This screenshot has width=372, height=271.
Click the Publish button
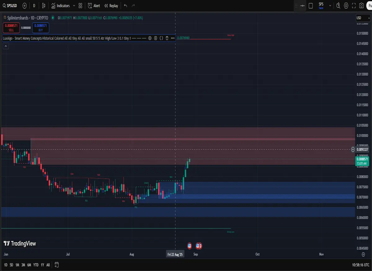click(369, 6)
